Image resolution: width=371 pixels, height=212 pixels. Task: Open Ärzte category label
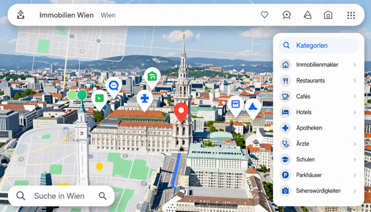point(303,144)
